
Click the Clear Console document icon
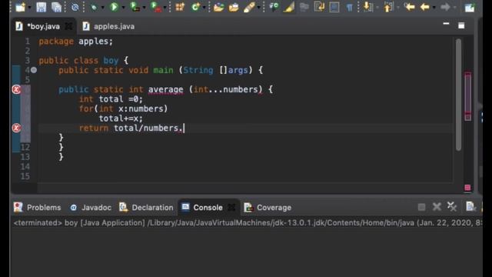tap(470, 207)
